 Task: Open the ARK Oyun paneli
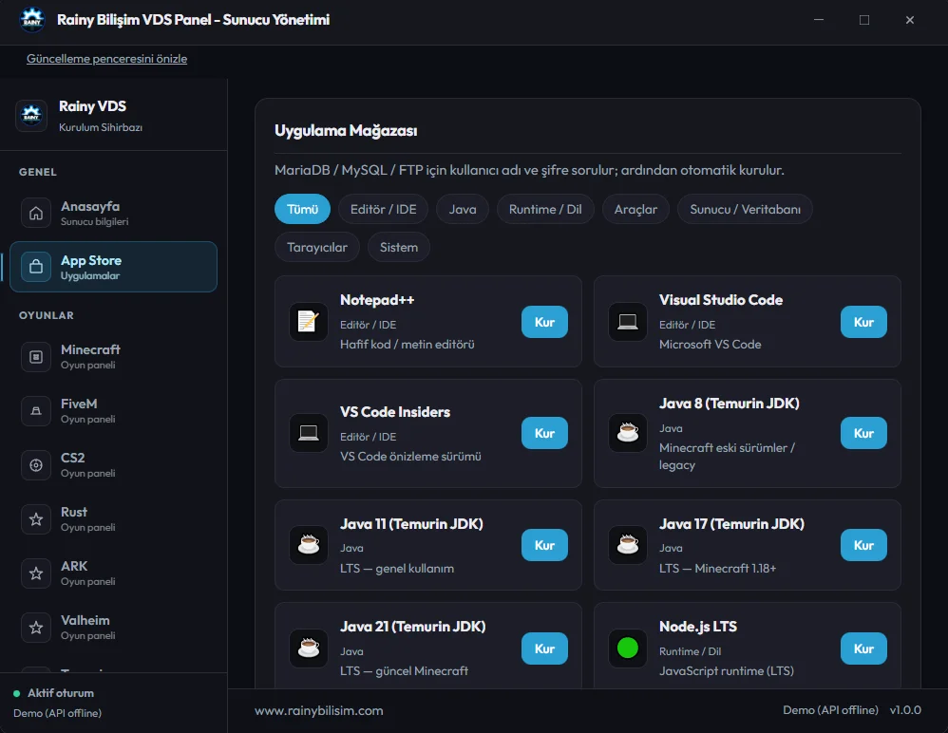(114, 573)
